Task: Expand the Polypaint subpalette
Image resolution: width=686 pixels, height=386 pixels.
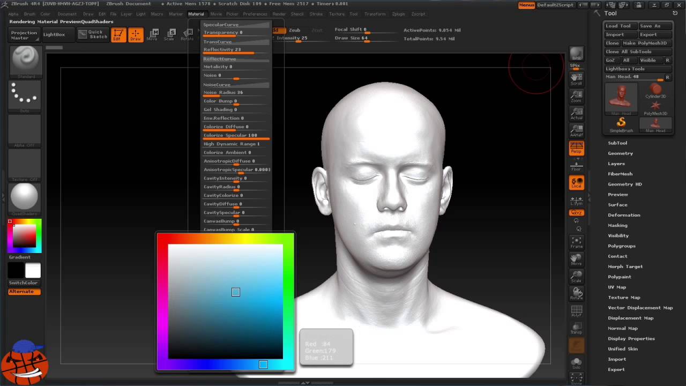Action: 620,277
